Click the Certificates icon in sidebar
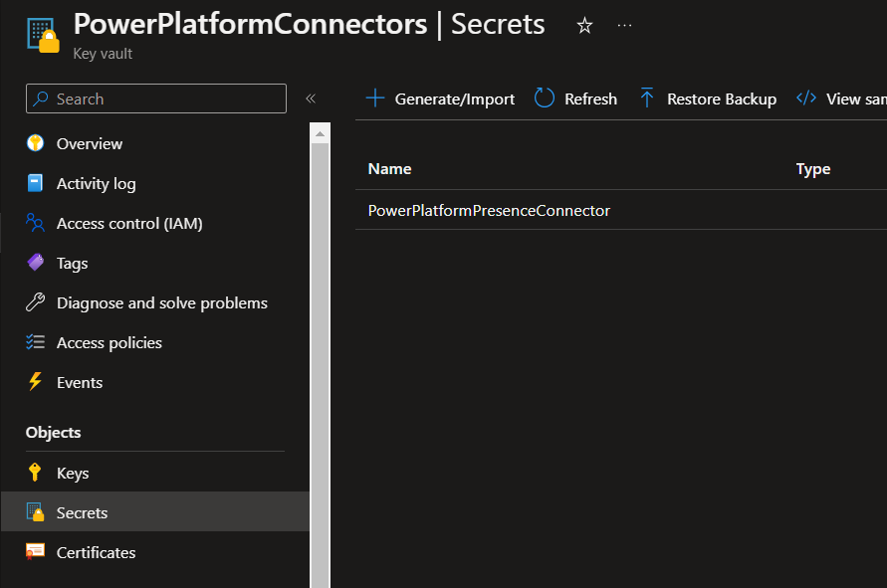Viewport: 887px width, 588px height. point(36,552)
